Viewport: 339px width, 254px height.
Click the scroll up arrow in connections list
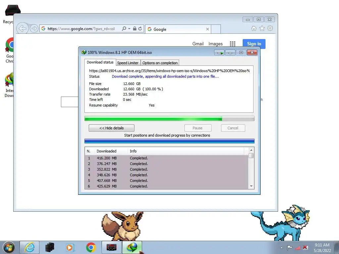pos(251,150)
